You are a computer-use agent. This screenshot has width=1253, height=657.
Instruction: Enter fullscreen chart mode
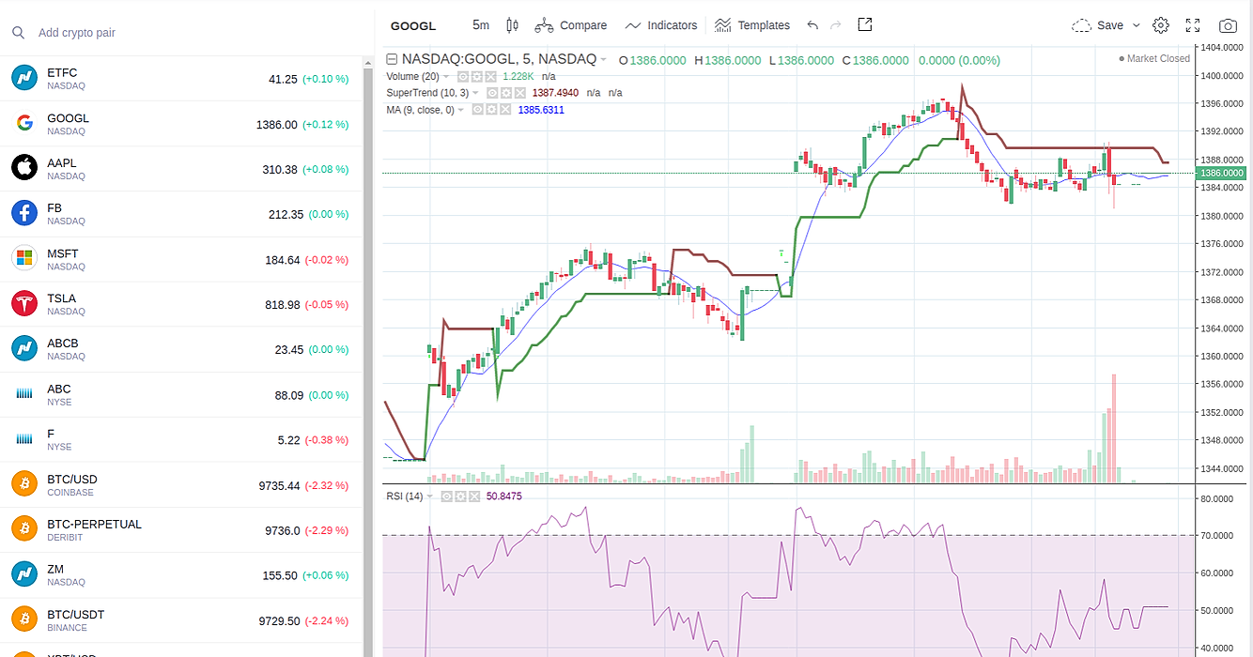(1193, 25)
